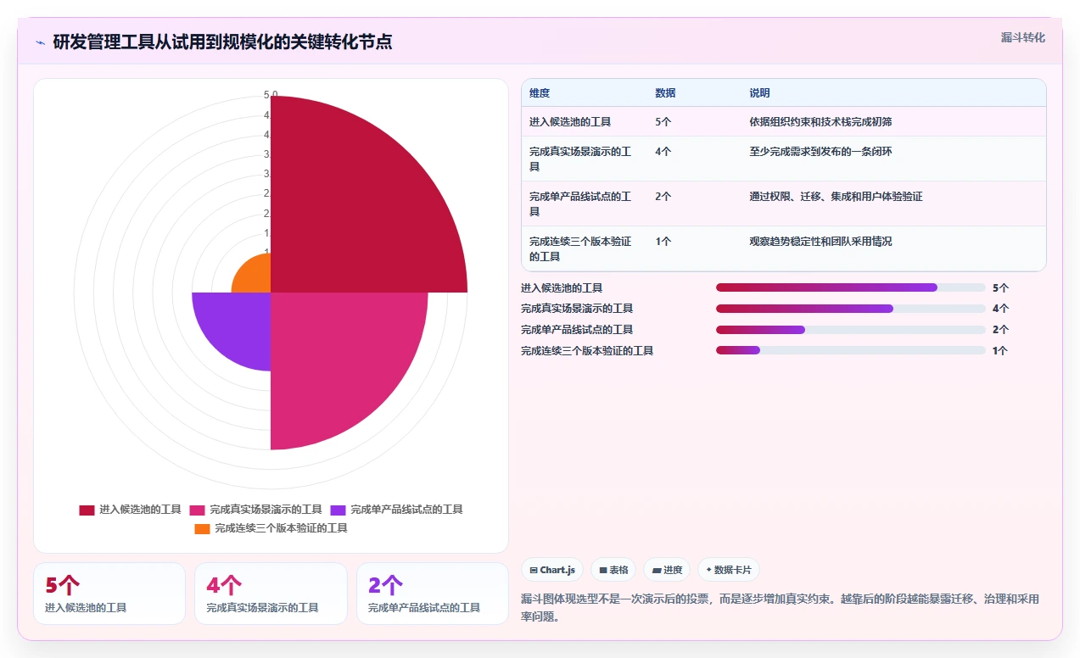Click table data cell 4个
This screenshot has height=658, width=1080.
(663, 152)
